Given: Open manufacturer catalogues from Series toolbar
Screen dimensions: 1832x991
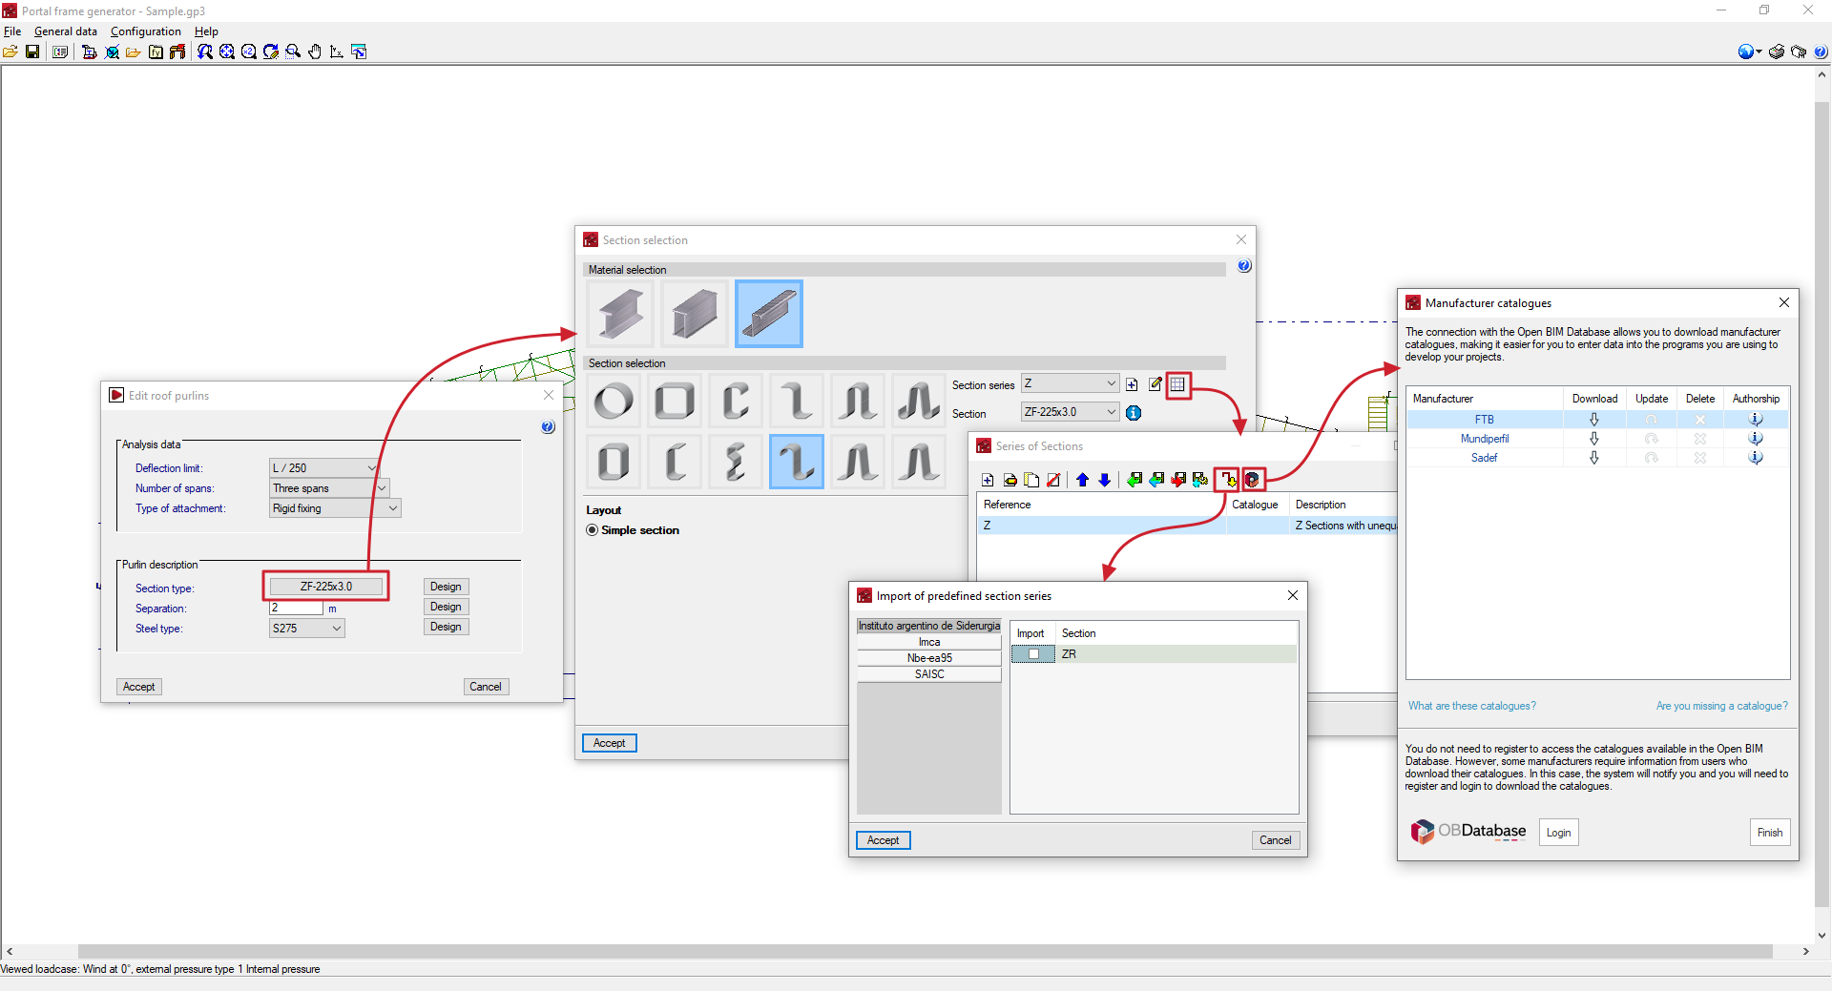Looking at the screenshot, I should [x=1253, y=480].
